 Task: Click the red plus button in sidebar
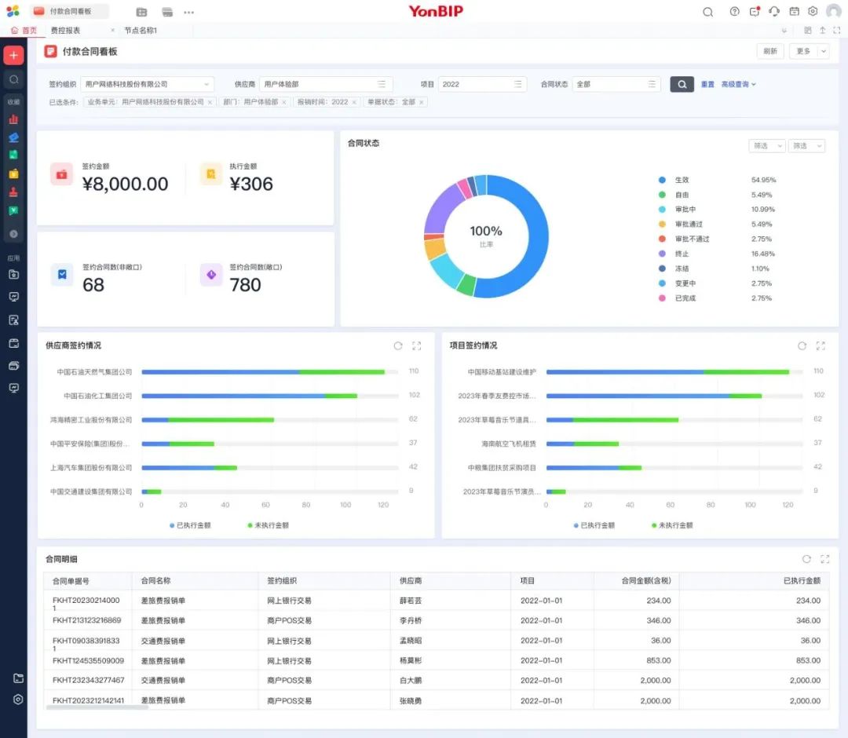pyautogui.click(x=13, y=56)
